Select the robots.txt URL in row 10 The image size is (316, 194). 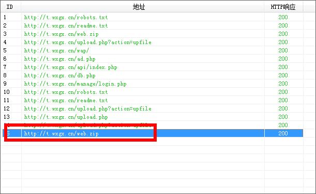tap(66, 92)
